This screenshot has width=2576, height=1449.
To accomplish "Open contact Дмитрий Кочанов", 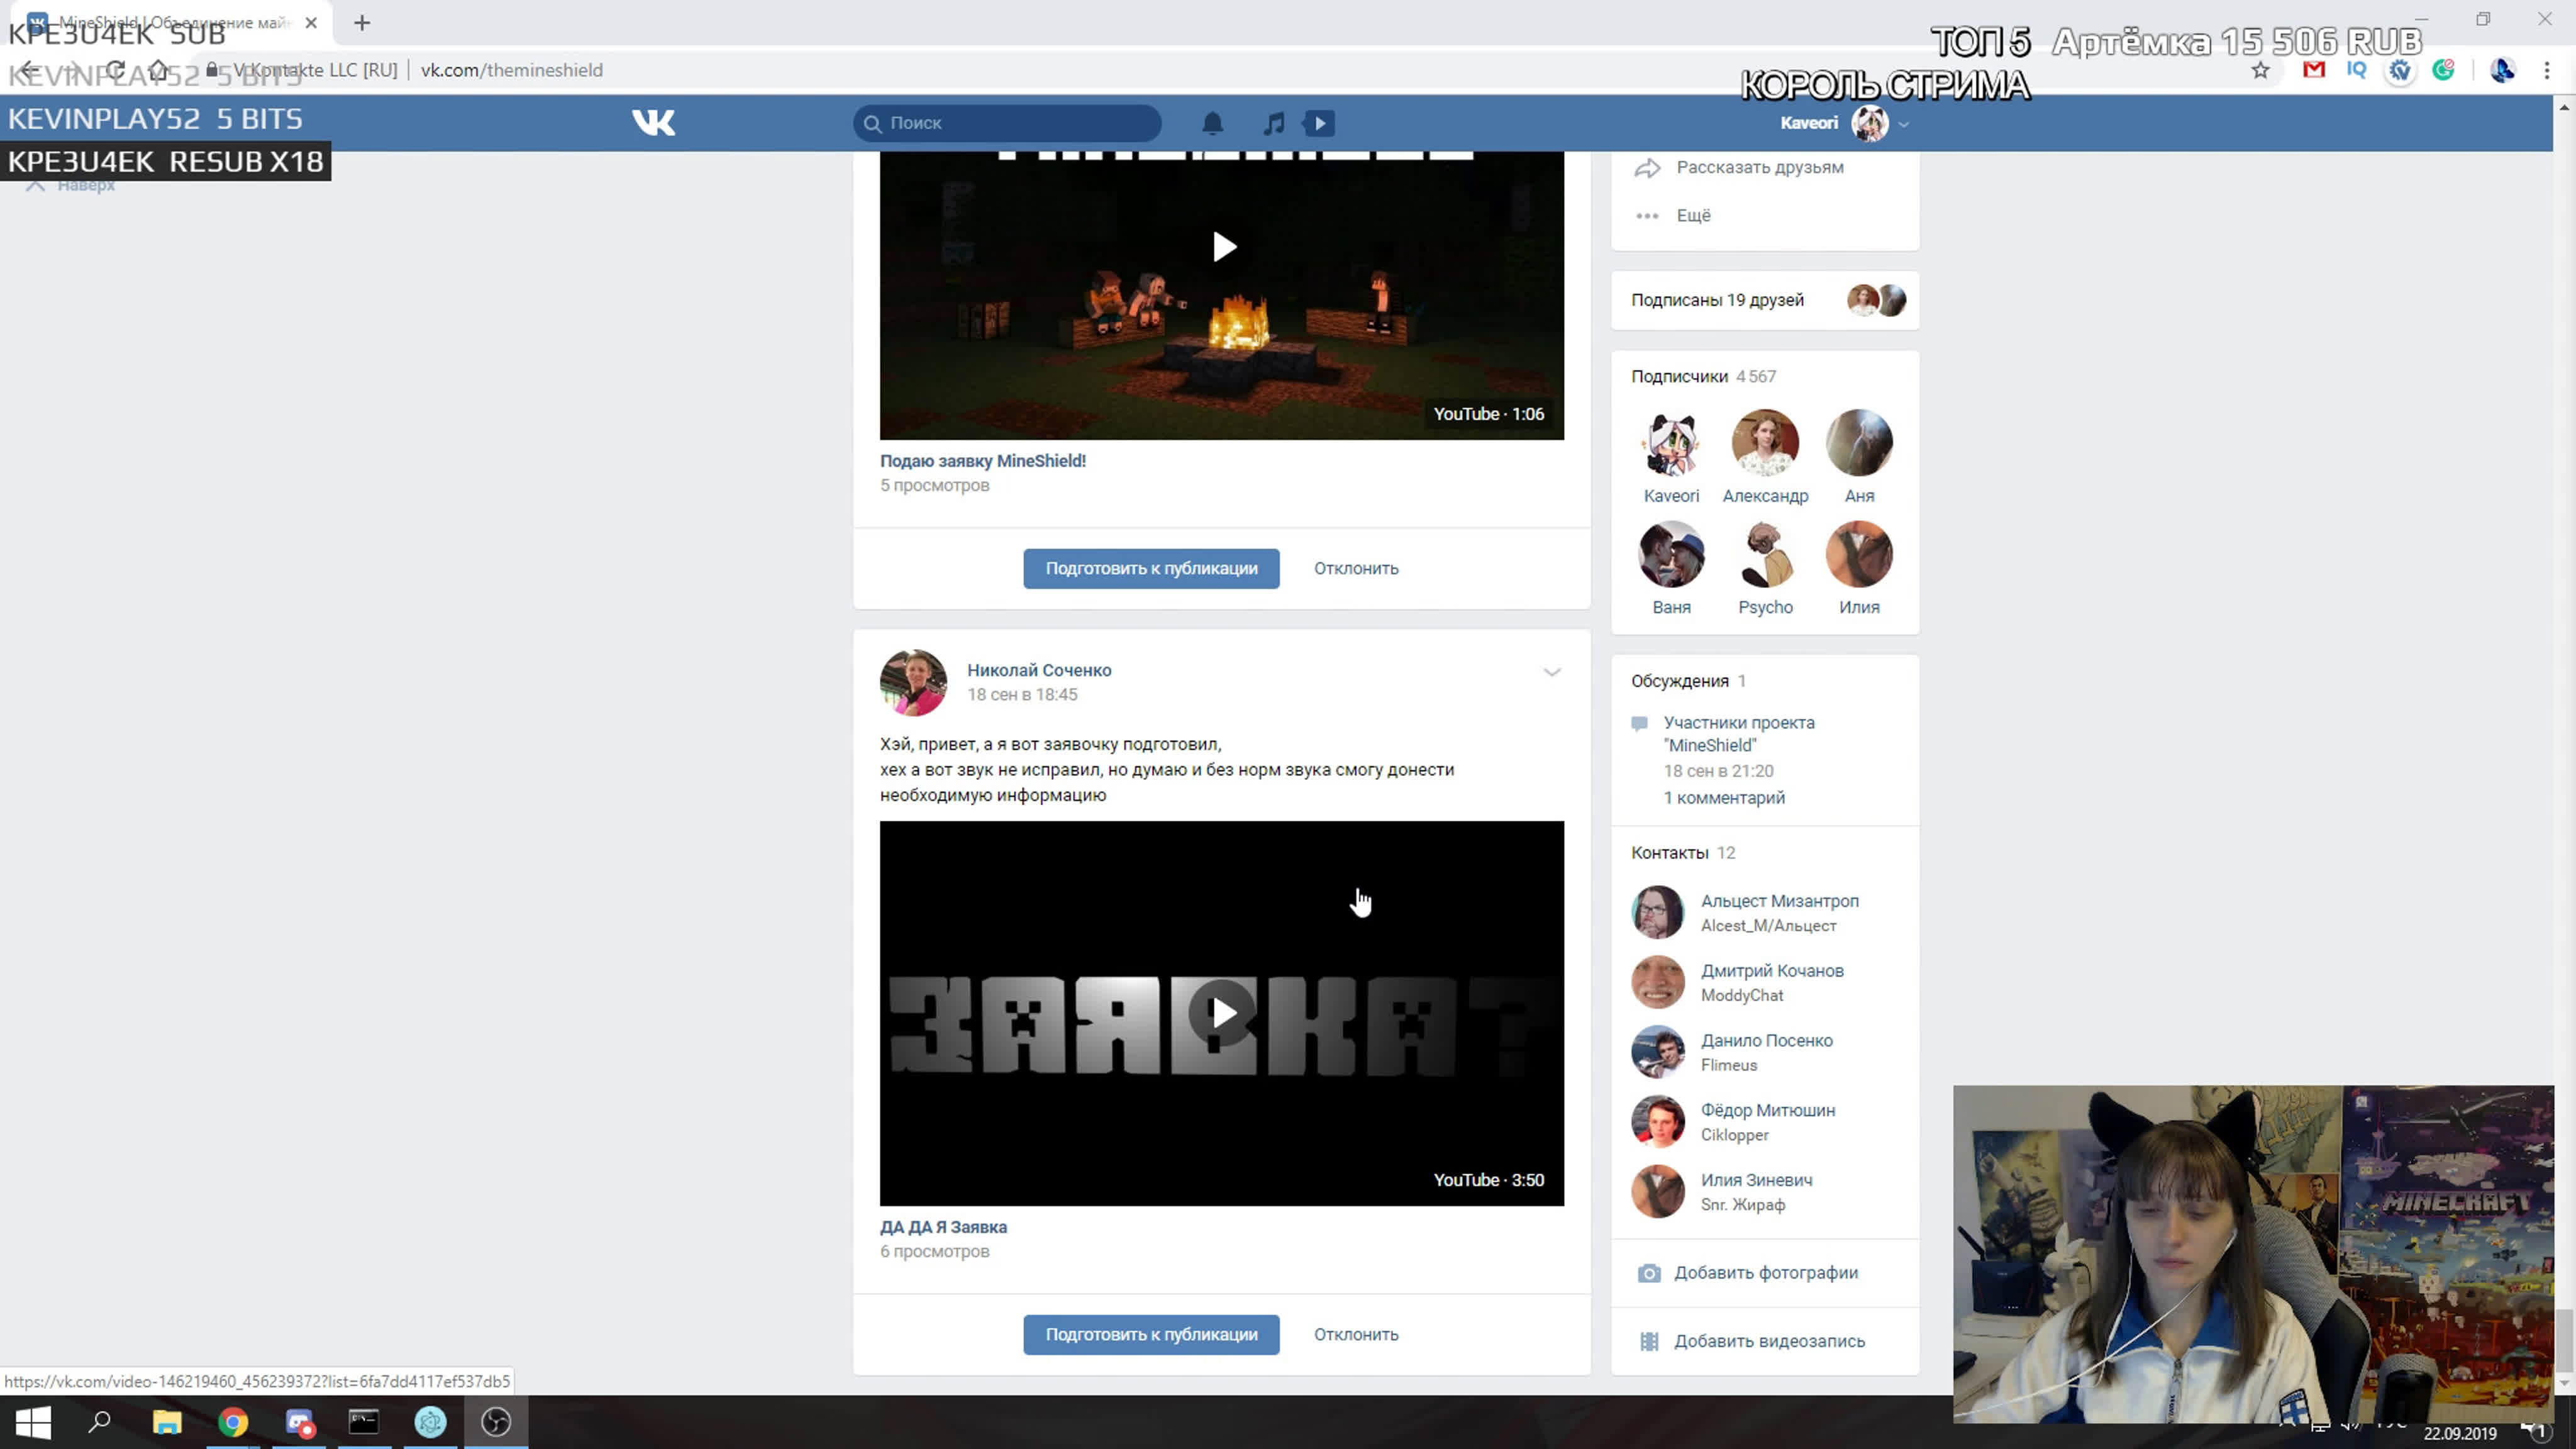I will point(1772,971).
